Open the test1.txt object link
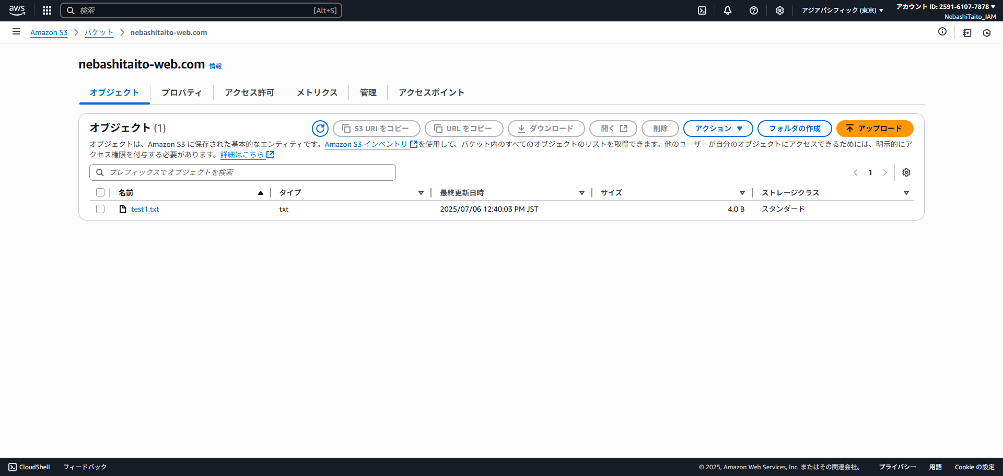Image resolution: width=1003 pixels, height=476 pixels. pos(145,209)
